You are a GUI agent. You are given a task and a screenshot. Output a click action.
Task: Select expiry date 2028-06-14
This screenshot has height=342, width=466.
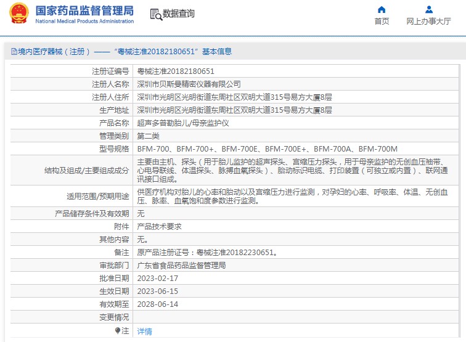point(158,304)
